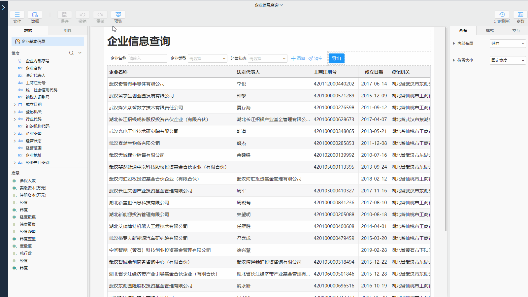
Task: Expand the left sidebar arrow
Action: pos(4,7)
